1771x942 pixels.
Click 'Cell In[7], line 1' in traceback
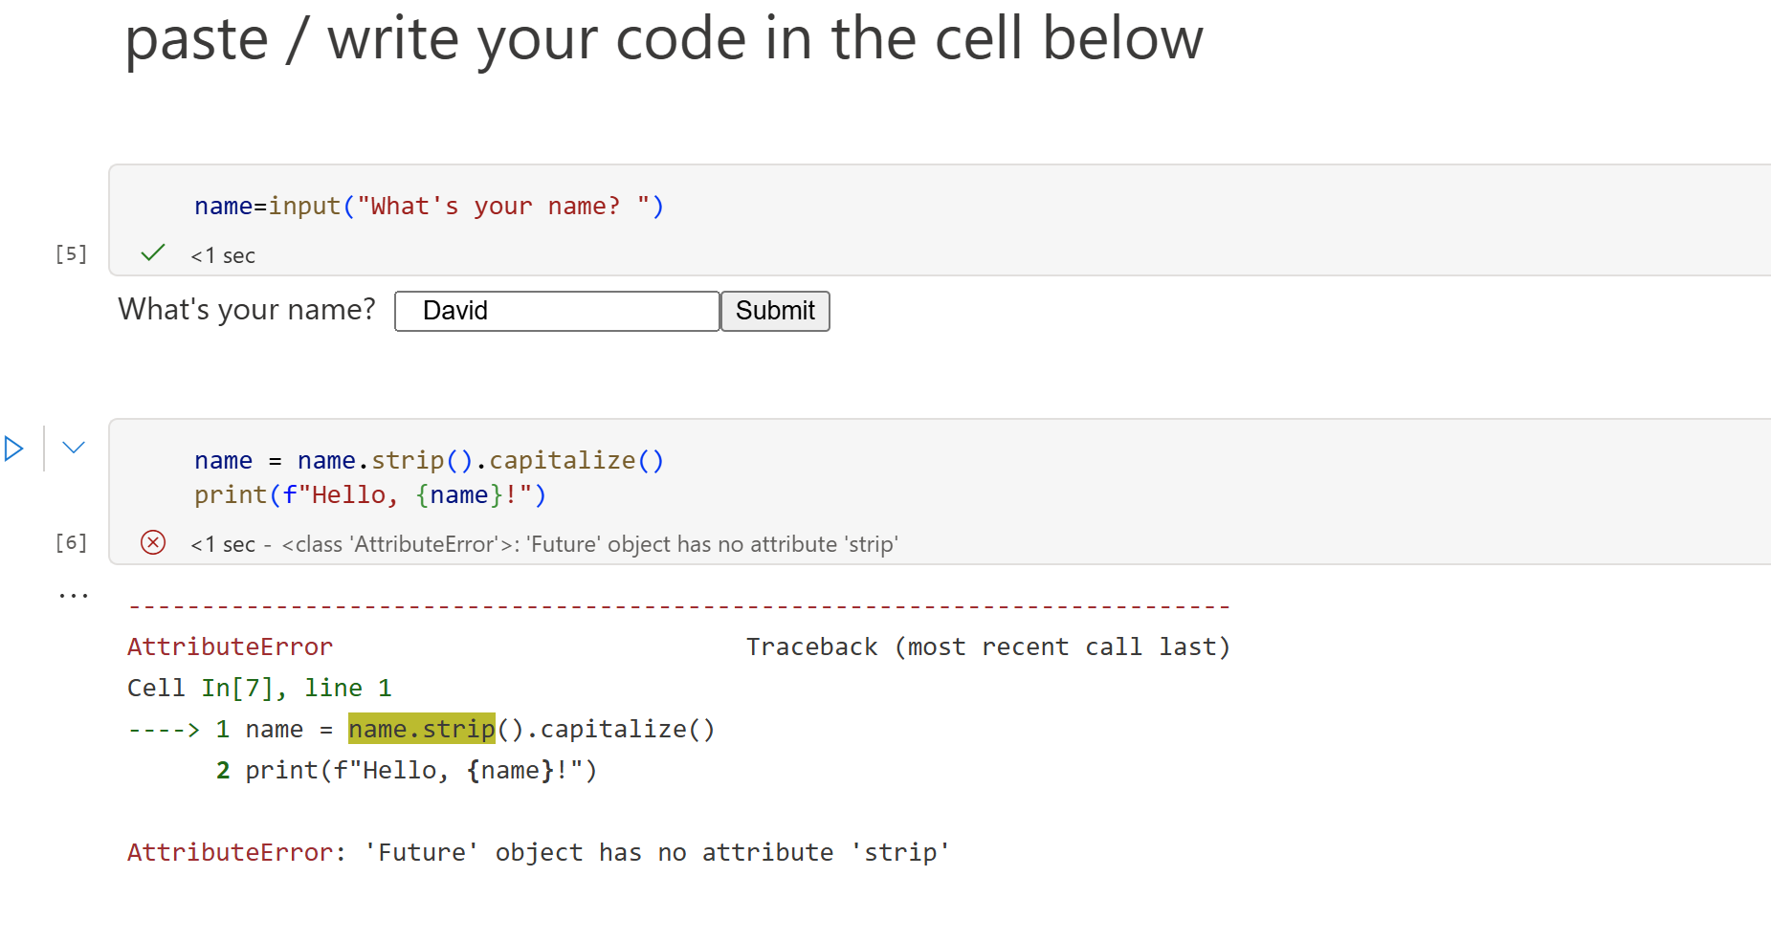[x=259, y=688]
